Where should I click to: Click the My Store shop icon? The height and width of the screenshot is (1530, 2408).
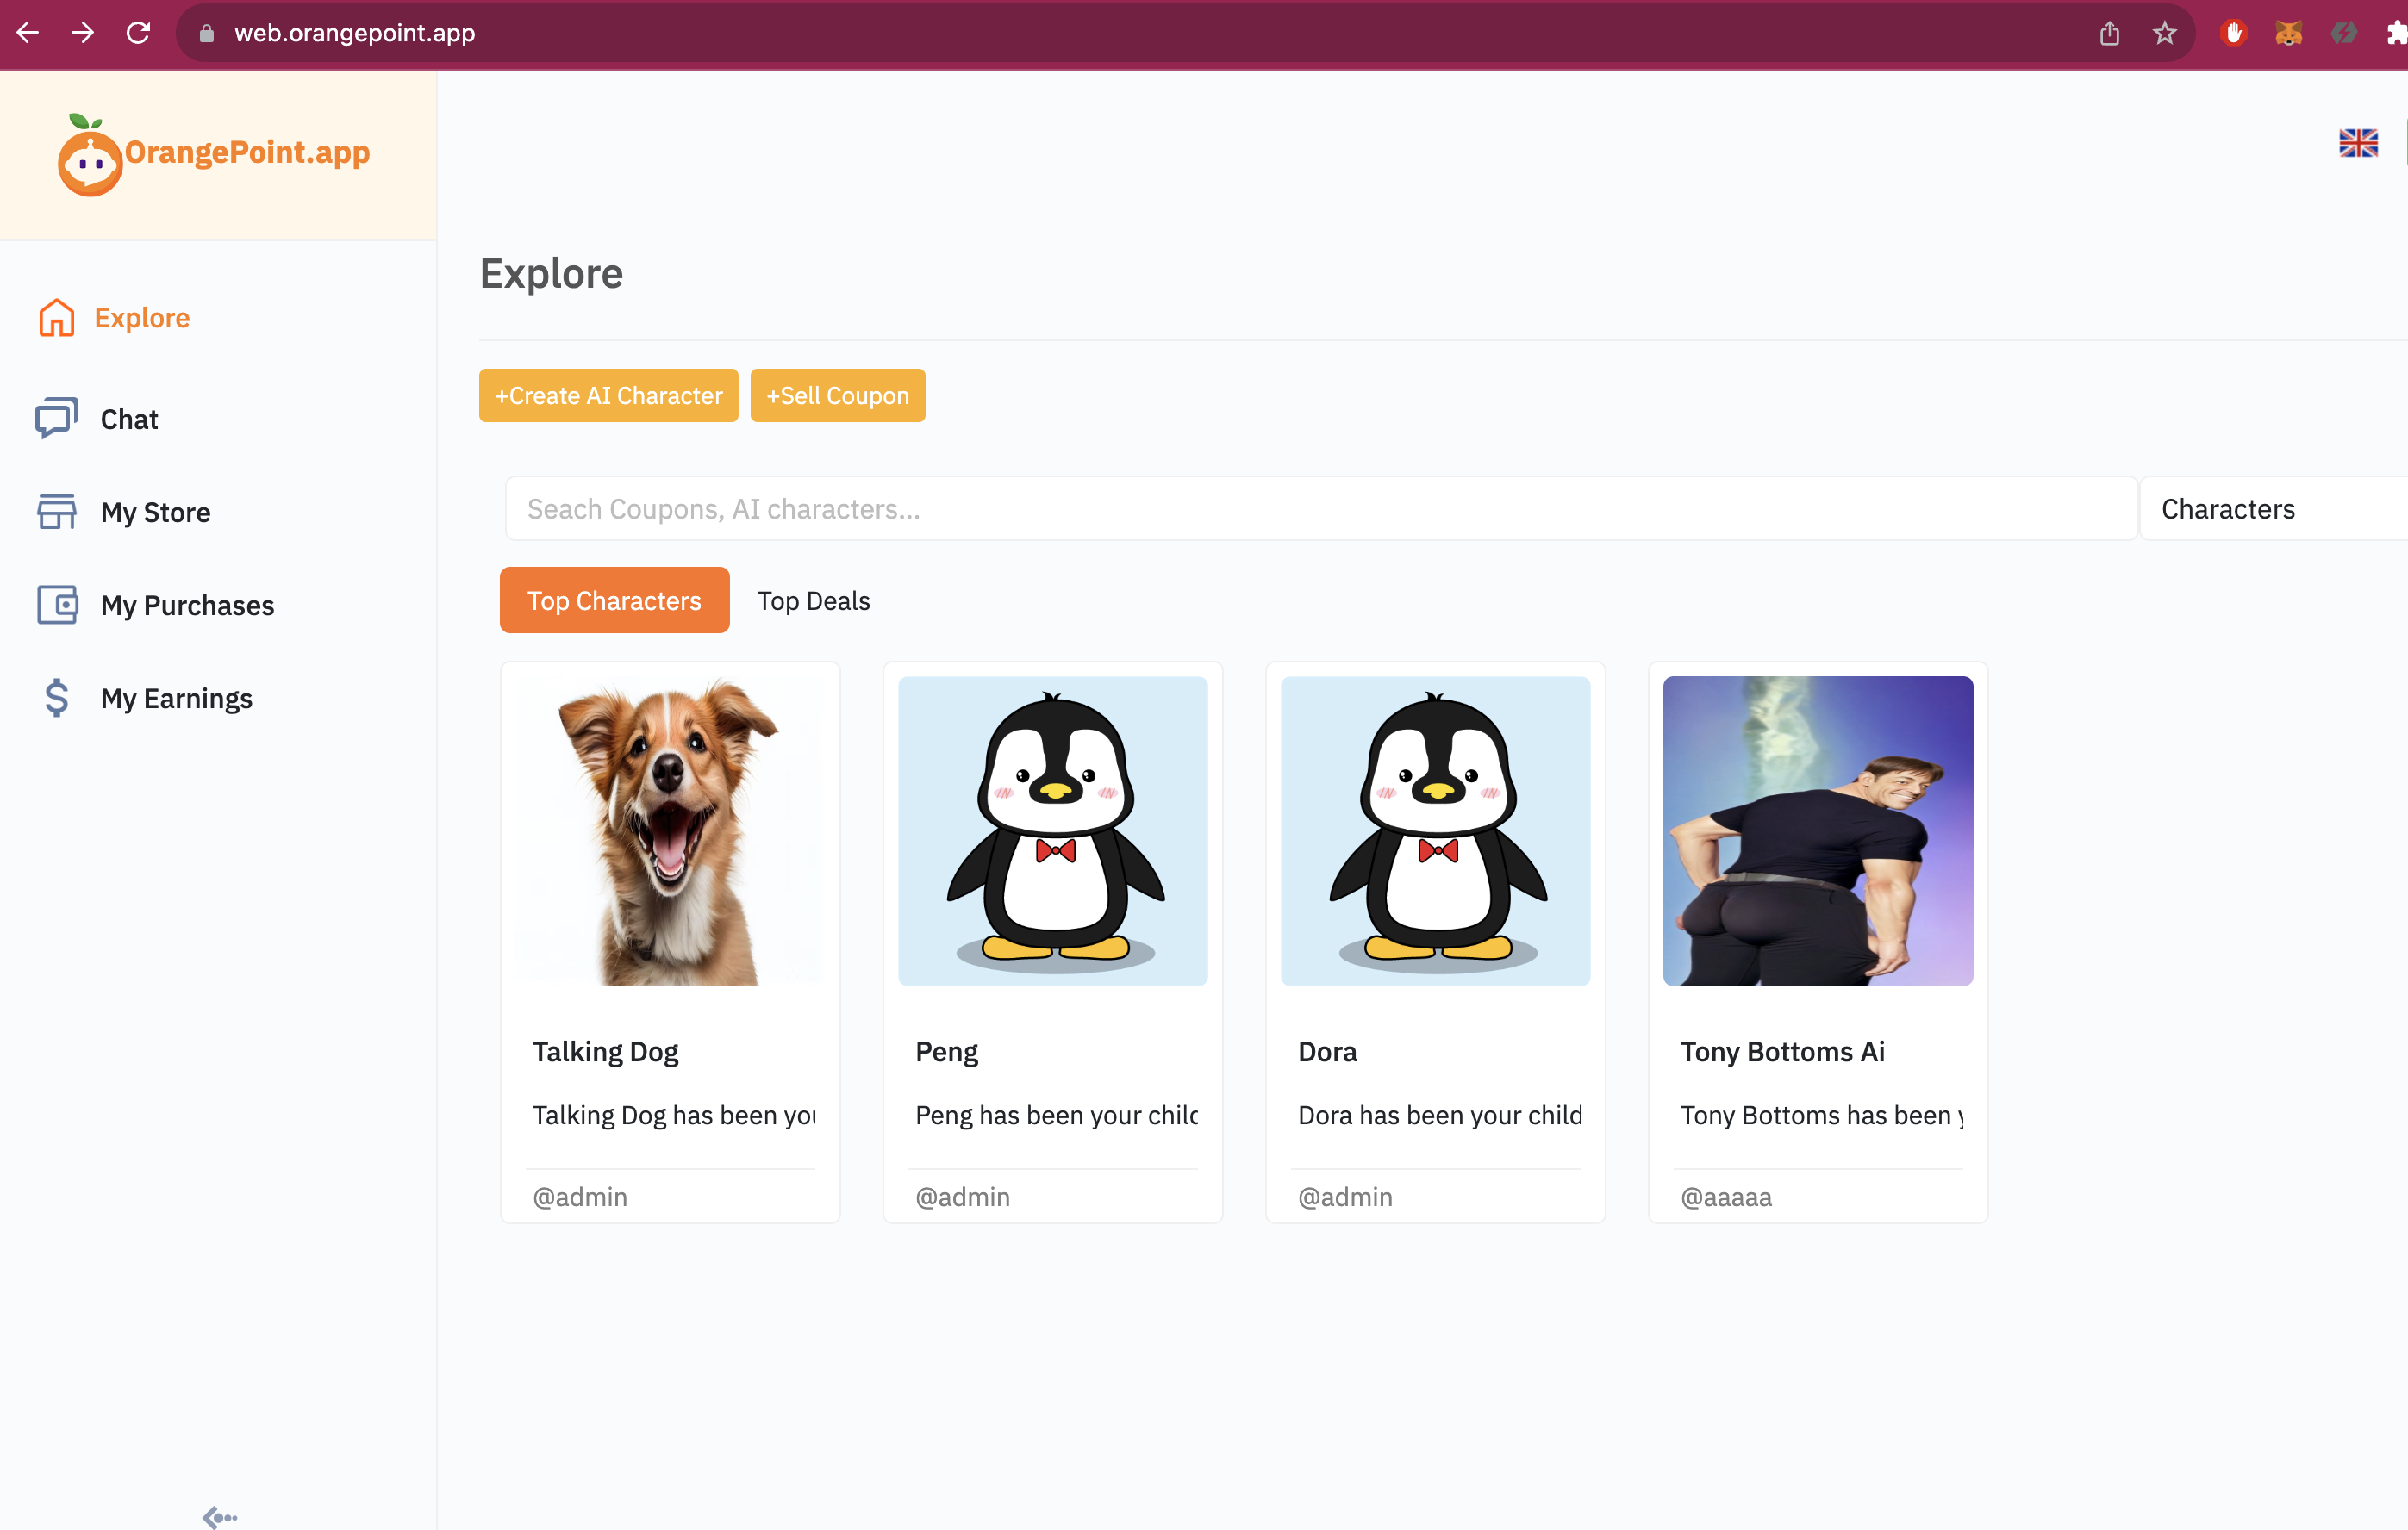tap(56, 512)
